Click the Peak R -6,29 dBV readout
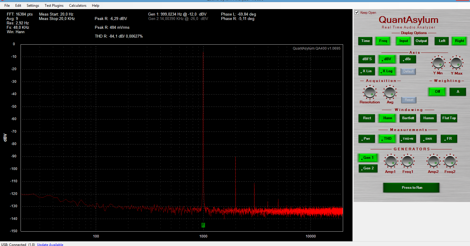Screen dimensions: 470x246 (x=111, y=18)
